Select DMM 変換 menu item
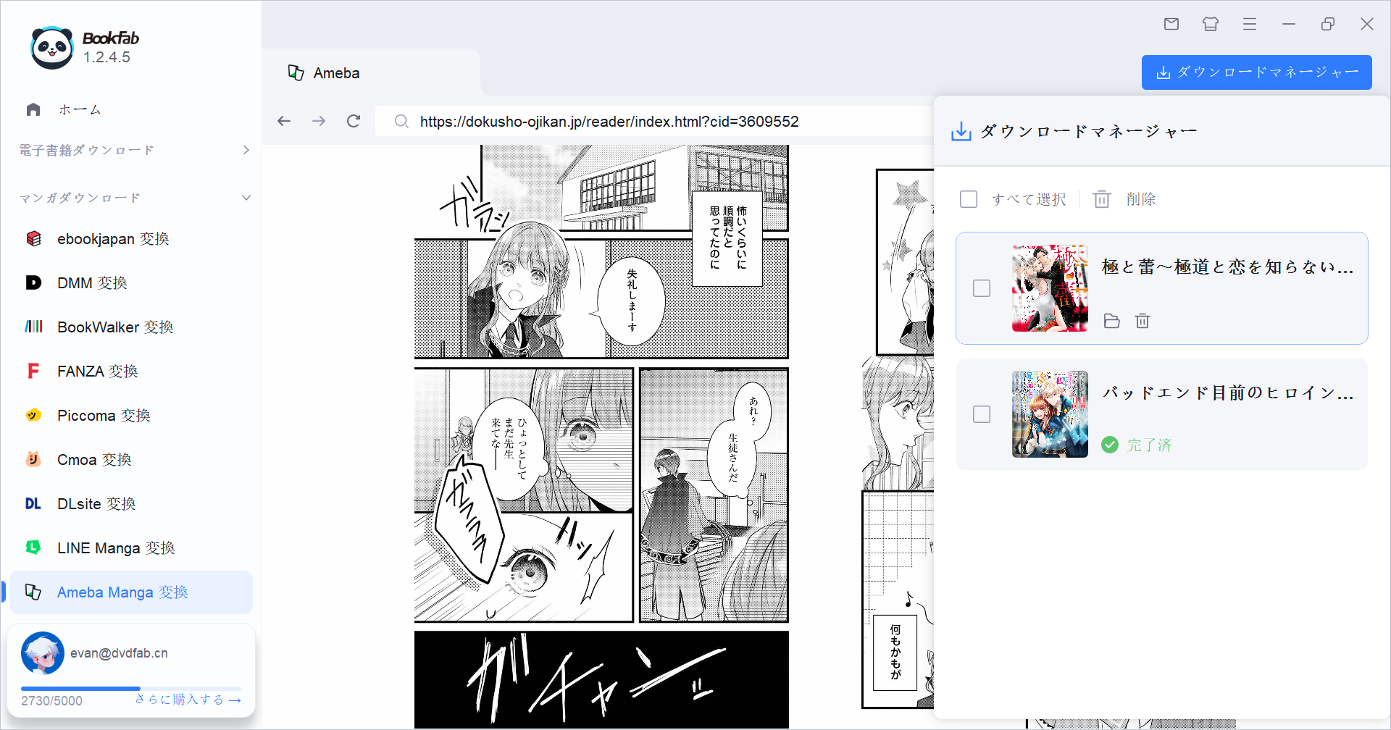This screenshot has height=730, width=1391. point(131,282)
